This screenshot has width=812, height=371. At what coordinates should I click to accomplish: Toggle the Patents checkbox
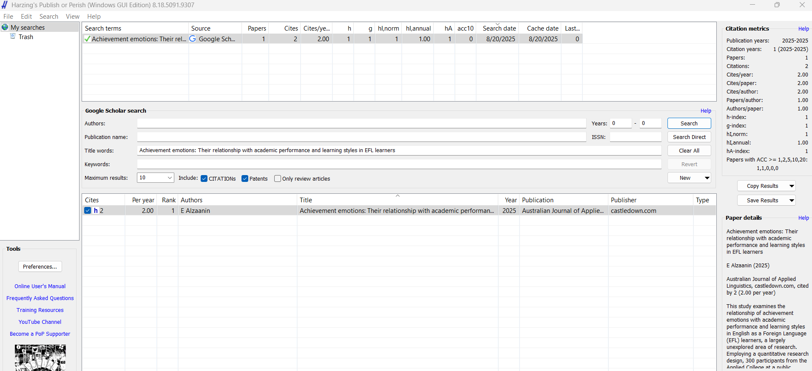(x=245, y=178)
